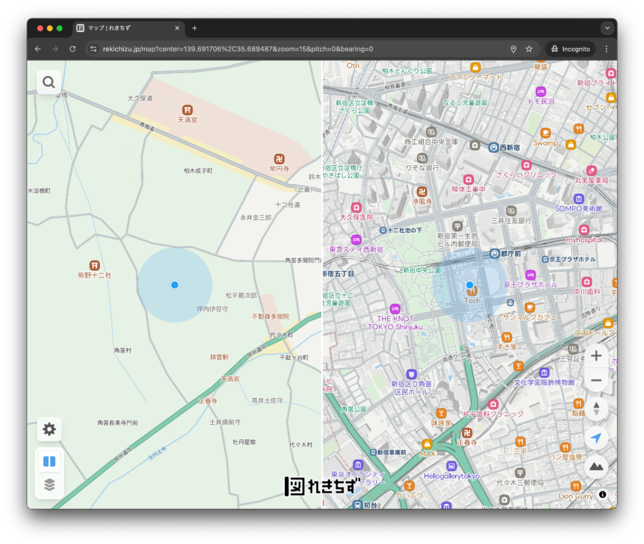
Task: Select the 片平歯科クリニック clinic icon
Action: (493, 404)
